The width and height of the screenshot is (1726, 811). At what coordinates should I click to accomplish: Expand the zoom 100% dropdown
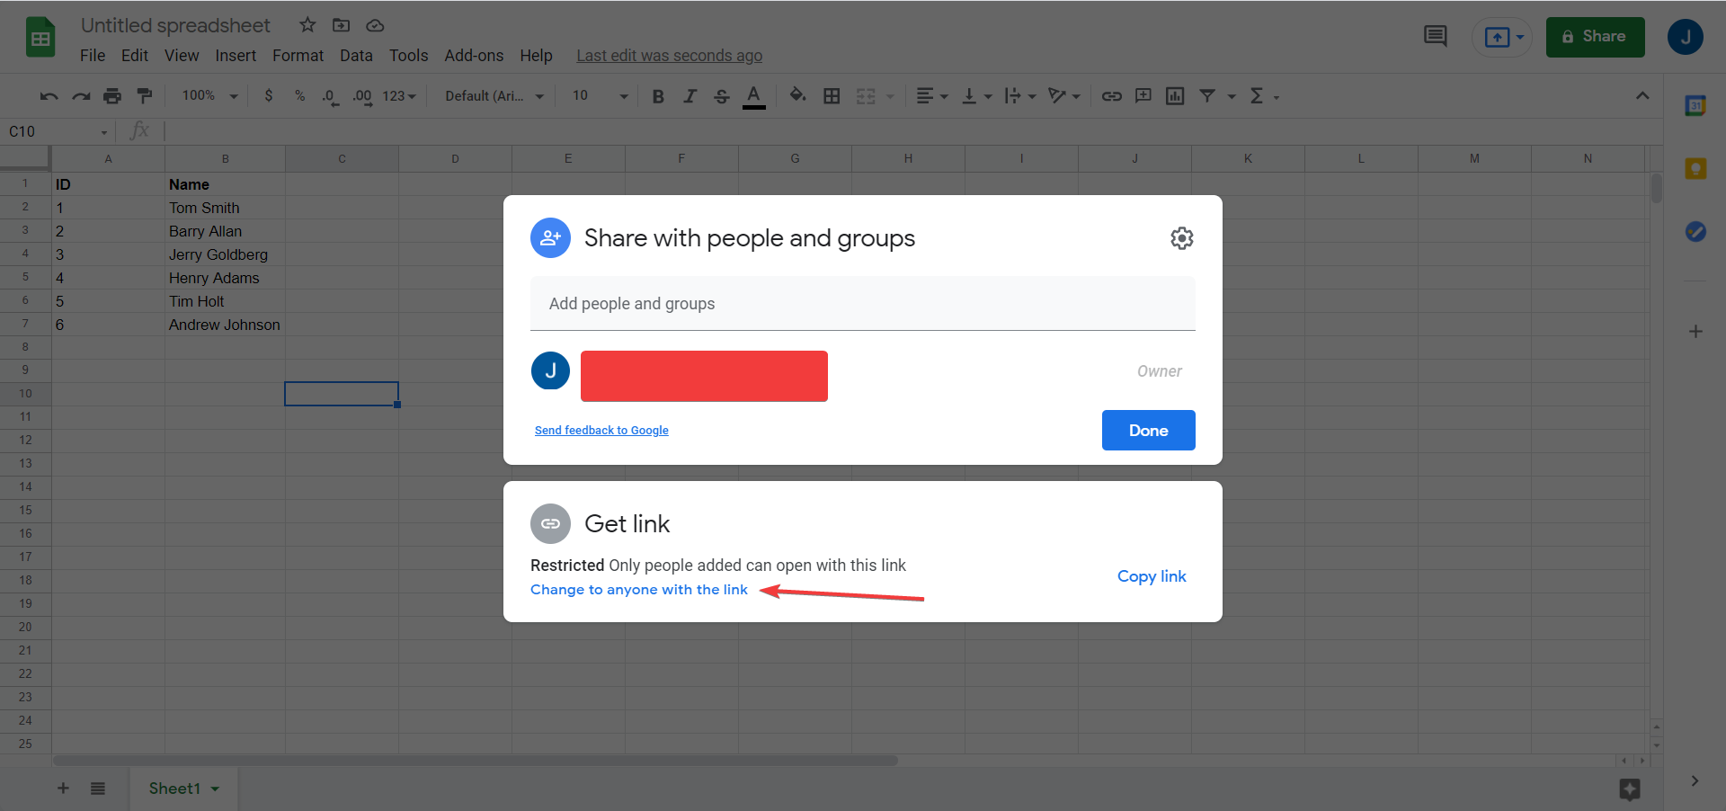[x=210, y=96]
